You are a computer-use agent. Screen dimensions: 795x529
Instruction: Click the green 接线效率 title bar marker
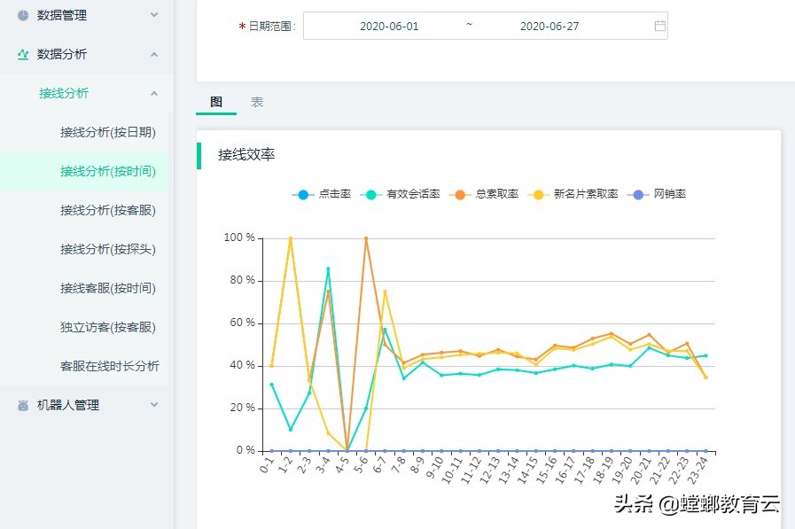coord(199,155)
